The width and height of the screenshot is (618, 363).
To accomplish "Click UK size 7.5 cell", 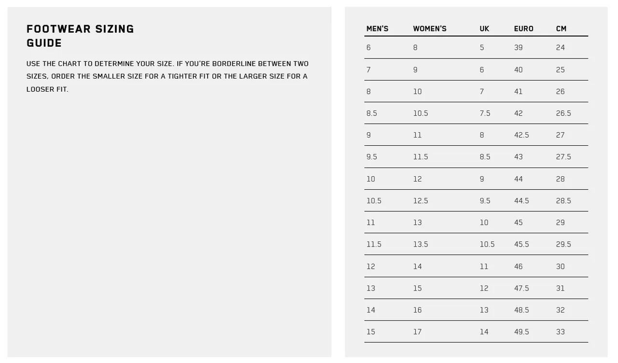I will point(485,113).
